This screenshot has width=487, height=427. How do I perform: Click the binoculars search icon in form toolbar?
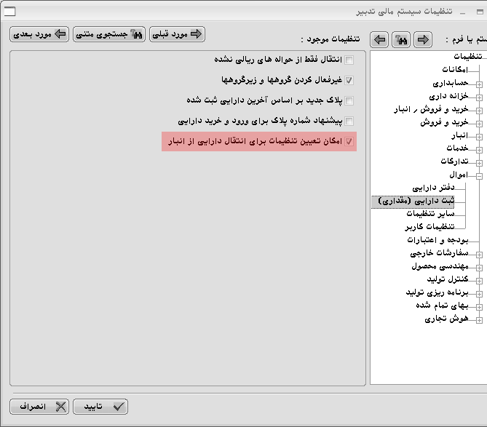(x=400, y=39)
